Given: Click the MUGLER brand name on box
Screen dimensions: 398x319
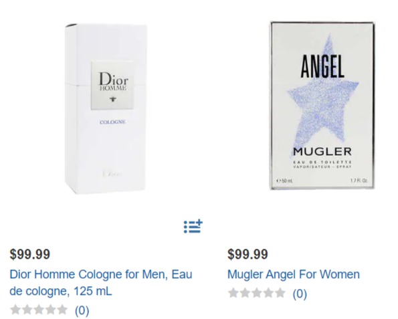Looking at the screenshot, I should 322,152.
